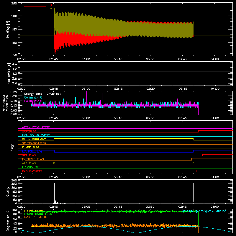Image resolution: width=236 pixels, height=236 pixels.
Task: Click the 300 tick on Quality axis
Action: coord(14,181)
